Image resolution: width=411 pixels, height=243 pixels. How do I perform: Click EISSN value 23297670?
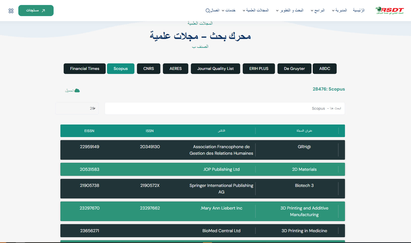coord(89,208)
